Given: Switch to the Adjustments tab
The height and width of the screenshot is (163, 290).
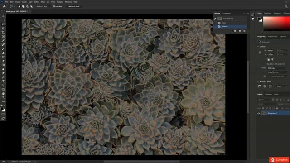Looking at the screenshot, I should click(273, 37).
